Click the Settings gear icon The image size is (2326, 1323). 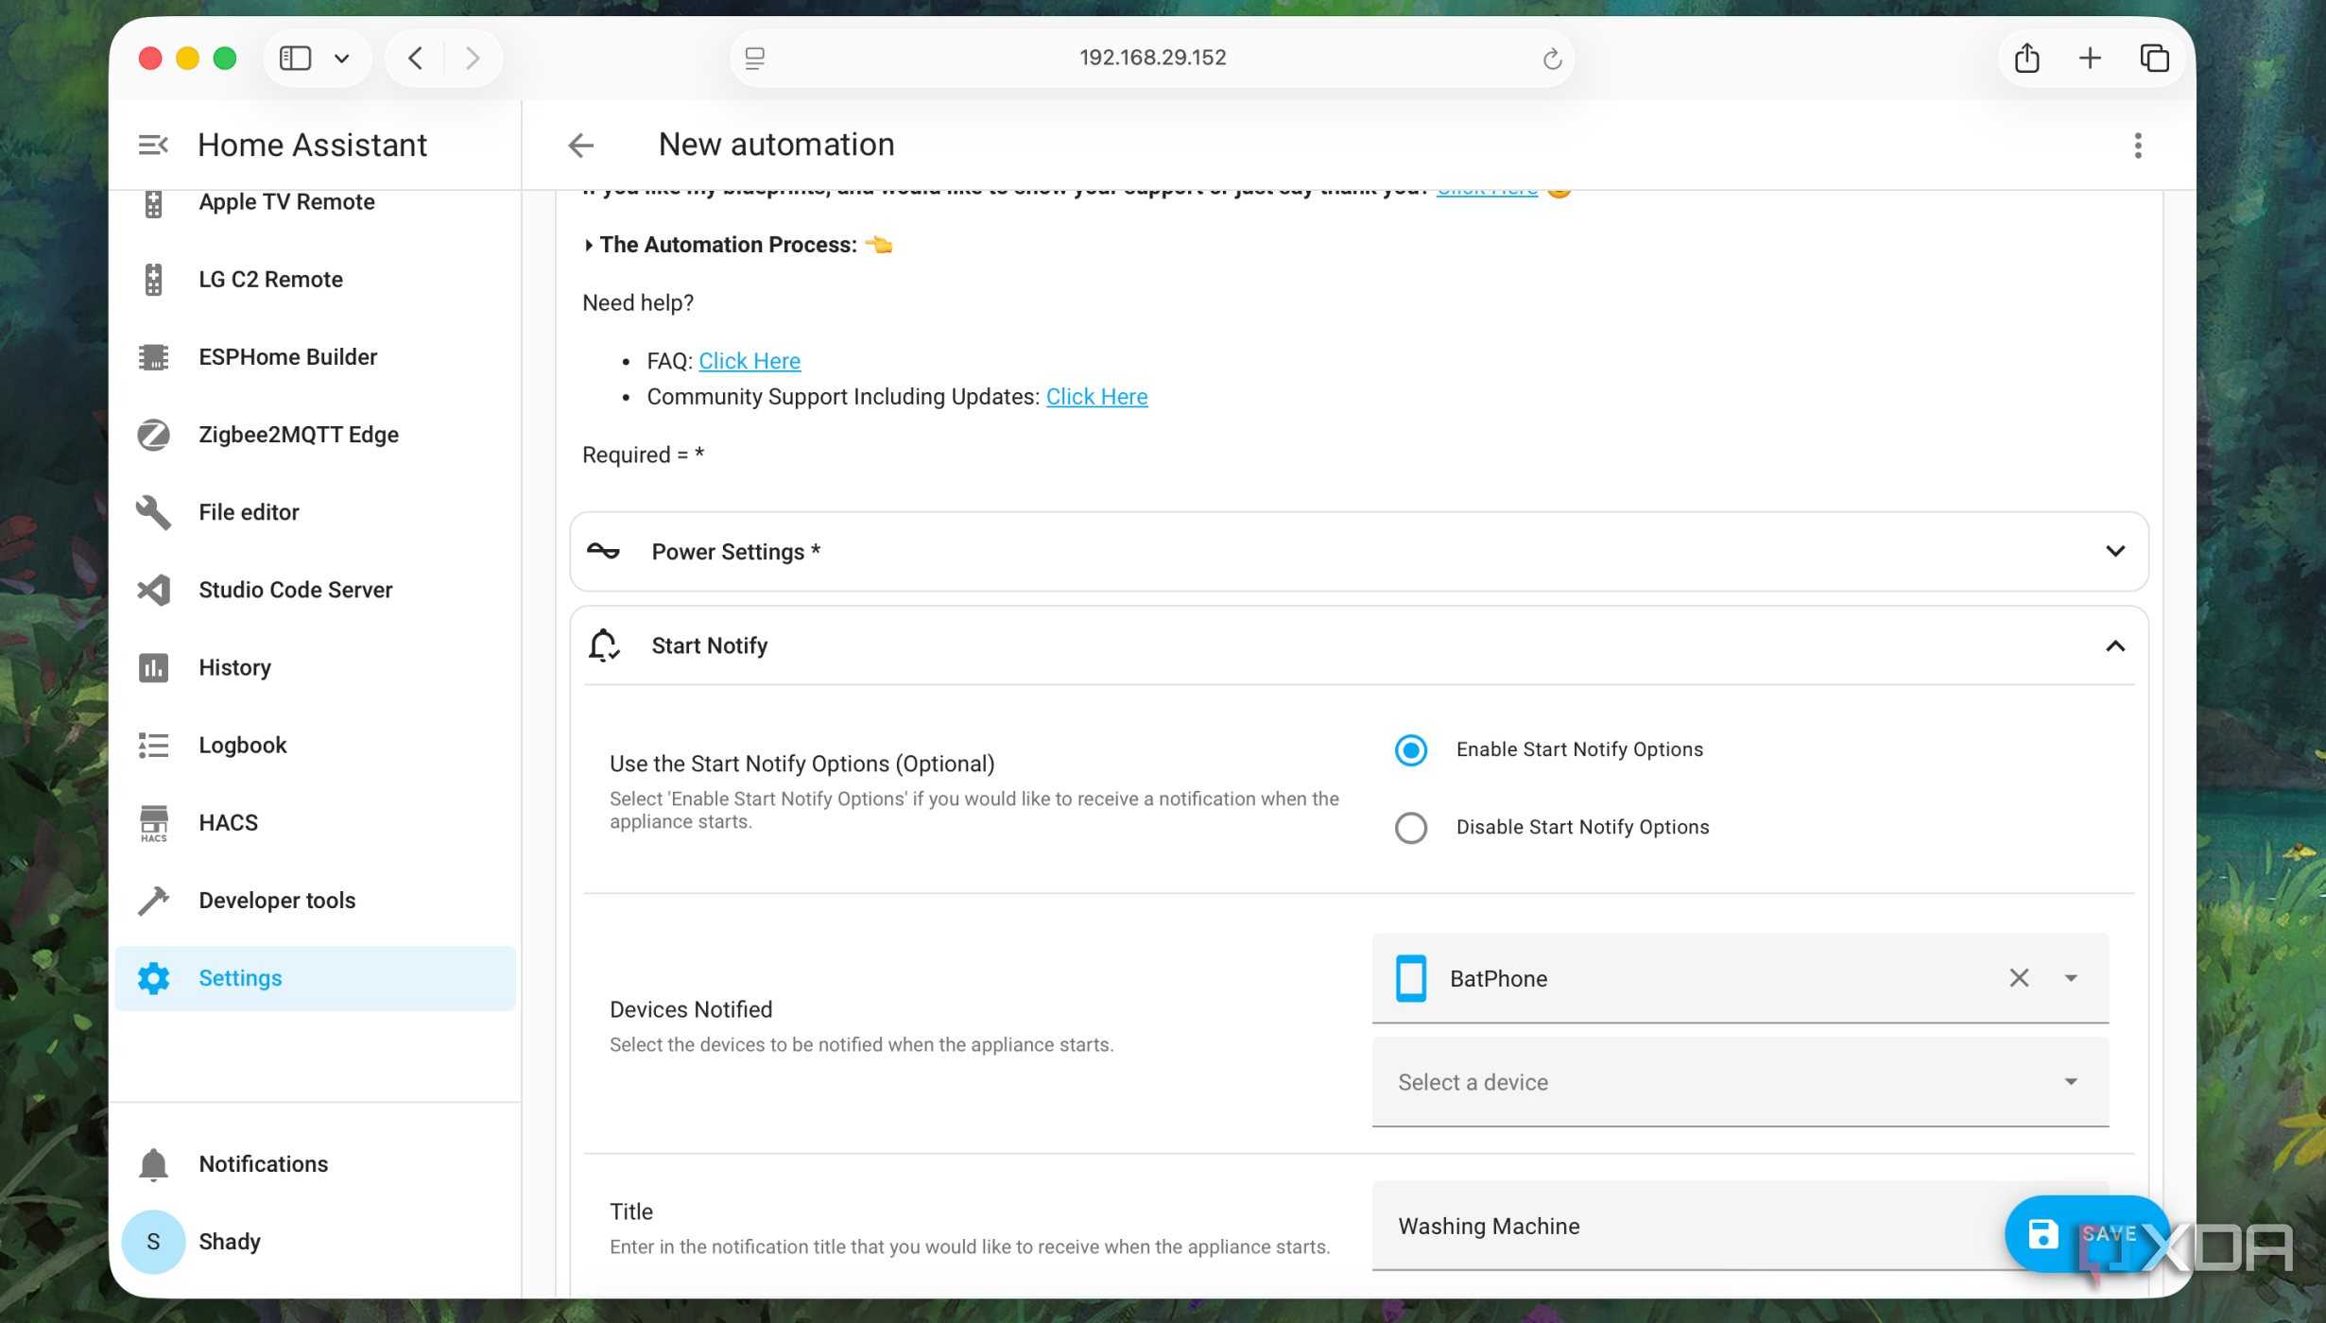[x=153, y=977]
